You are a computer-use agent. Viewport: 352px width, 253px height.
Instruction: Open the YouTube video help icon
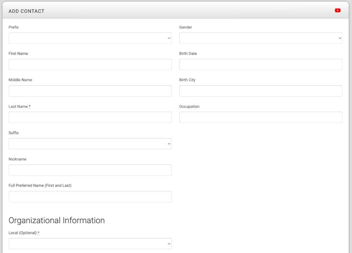(x=337, y=11)
